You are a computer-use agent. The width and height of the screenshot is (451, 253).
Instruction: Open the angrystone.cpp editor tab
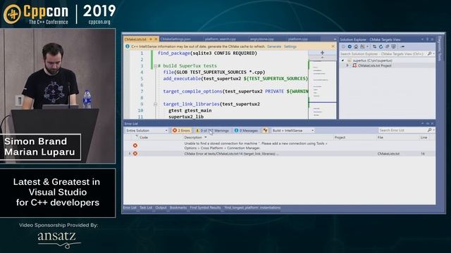click(261, 39)
